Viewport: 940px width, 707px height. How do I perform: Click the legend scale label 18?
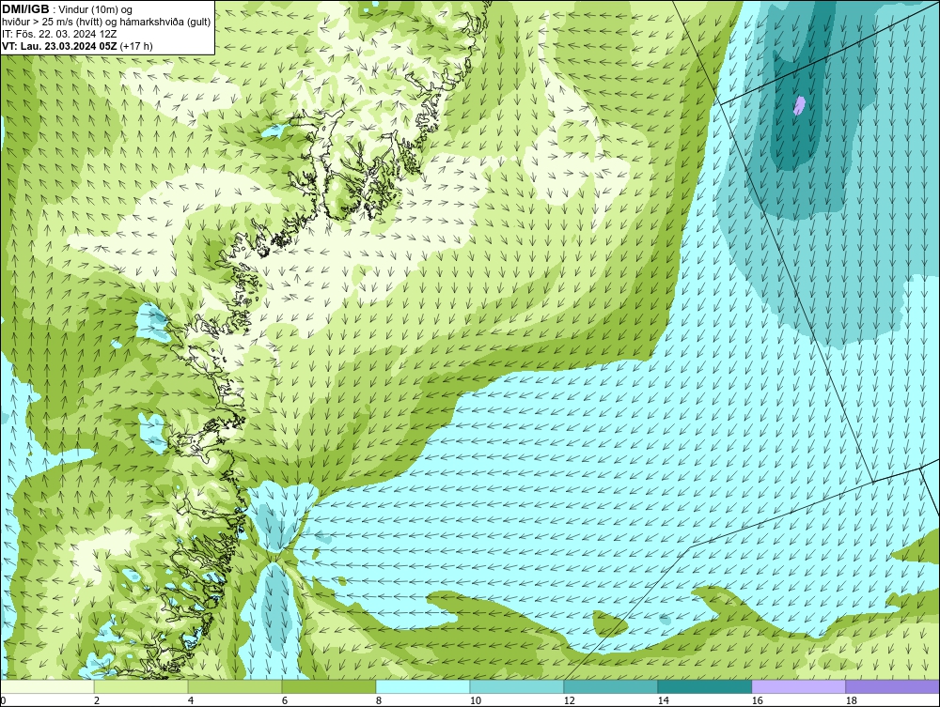(851, 700)
